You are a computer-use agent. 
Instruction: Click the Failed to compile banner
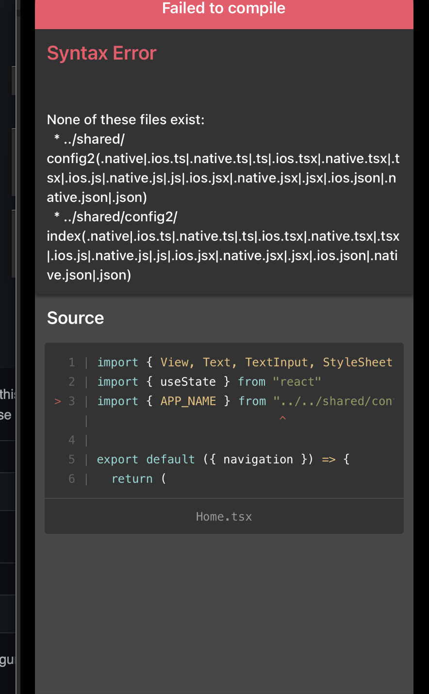point(224,8)
